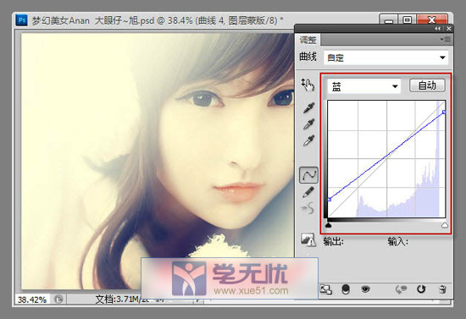Viewport: 466px width, 319px height.
Task: Click the 输出 output label
Action: (333, 242)
